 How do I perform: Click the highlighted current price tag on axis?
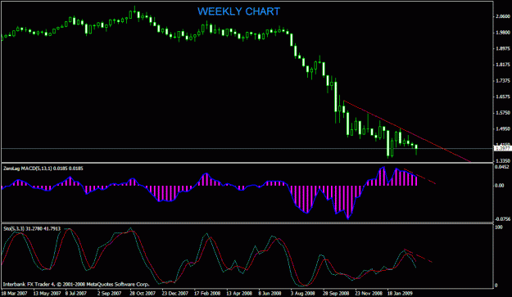(503, 149)
